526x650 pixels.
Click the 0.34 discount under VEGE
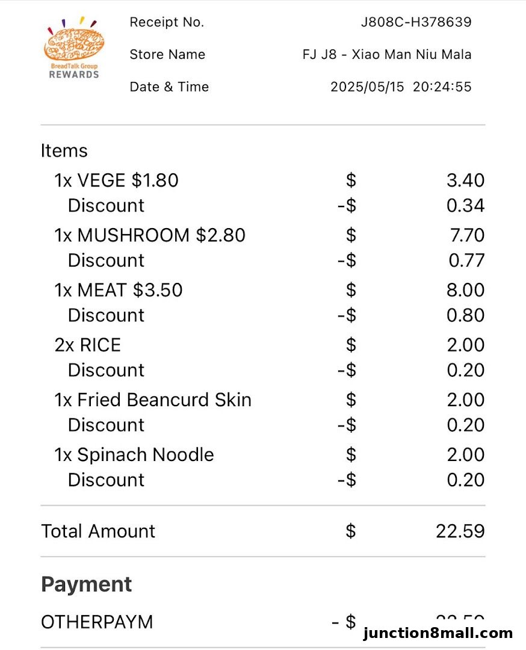tap(465, 206)
